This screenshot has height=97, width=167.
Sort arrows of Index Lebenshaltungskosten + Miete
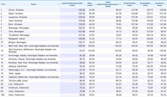point(121,4)
